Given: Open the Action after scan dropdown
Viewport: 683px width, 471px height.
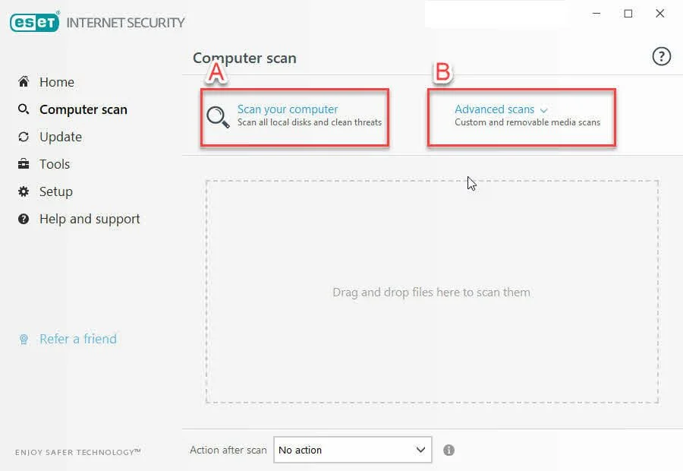Looking at the screenshot, I should point(352,450).
